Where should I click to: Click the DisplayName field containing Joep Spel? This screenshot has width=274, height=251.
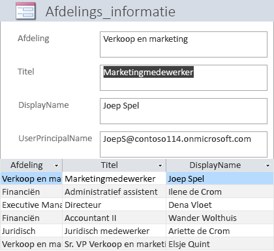[183, 111]
